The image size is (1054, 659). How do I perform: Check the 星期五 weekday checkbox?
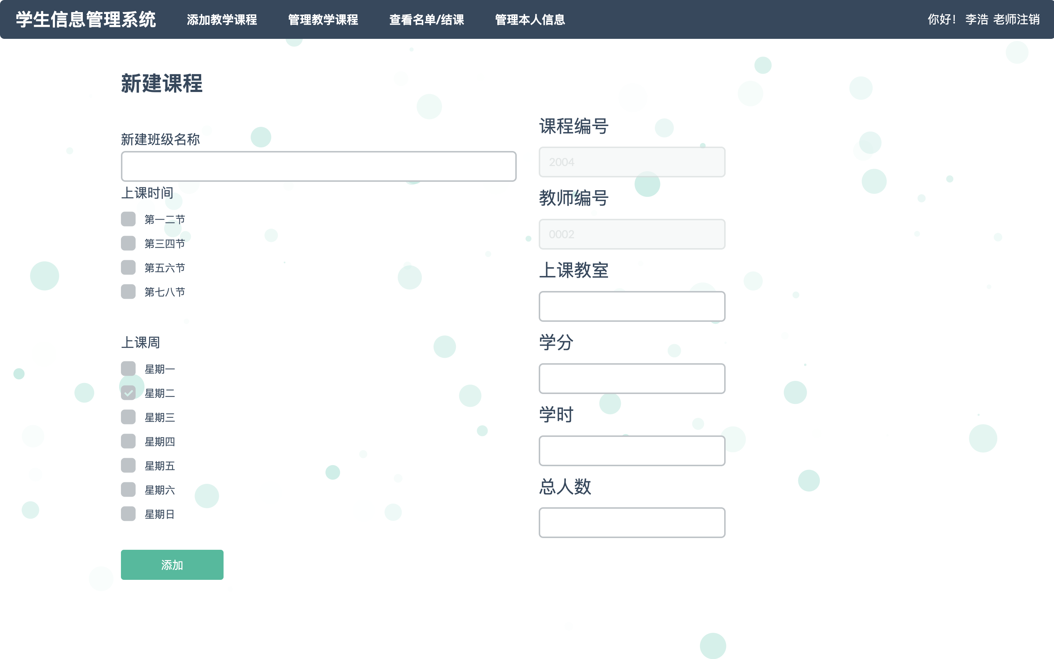pos(128,465)
